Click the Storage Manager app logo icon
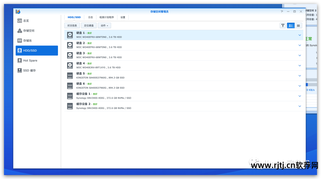The width and height of the screenshot is (321, 179). (18, 12)
